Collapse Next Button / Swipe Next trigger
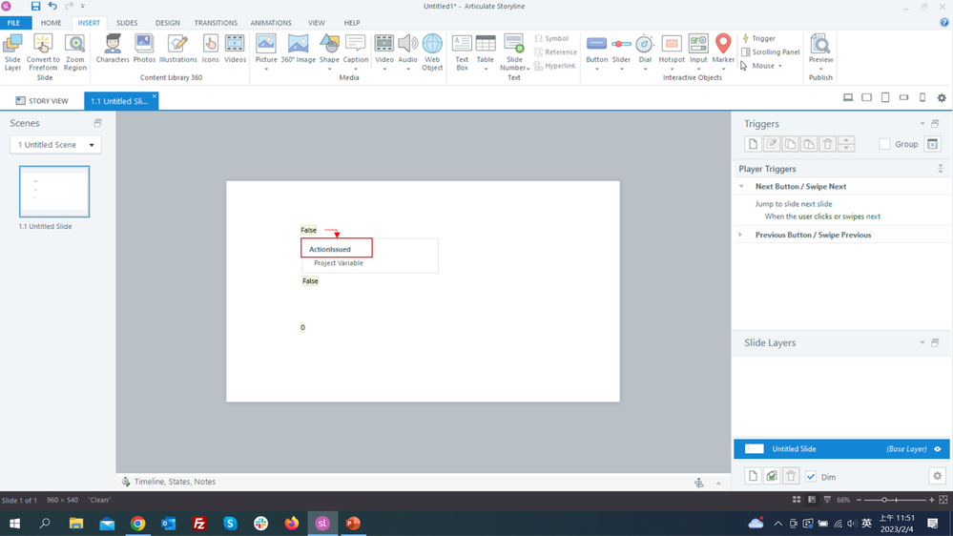The height and width of the screenshot is (536, 953). [741, 187]
